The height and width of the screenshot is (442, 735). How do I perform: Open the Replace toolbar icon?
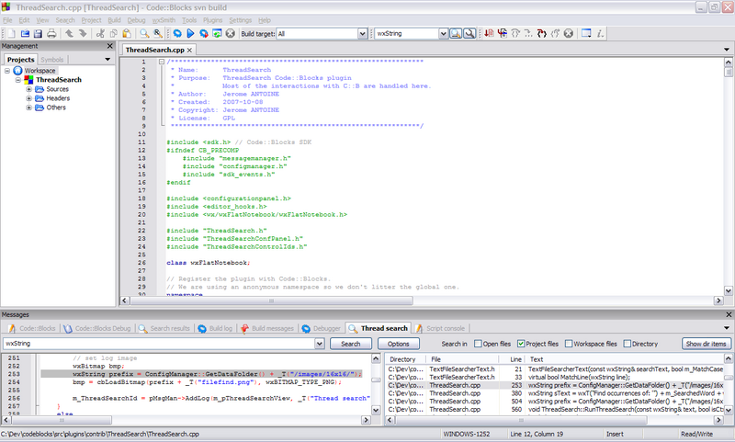click(x=157, y=33)
